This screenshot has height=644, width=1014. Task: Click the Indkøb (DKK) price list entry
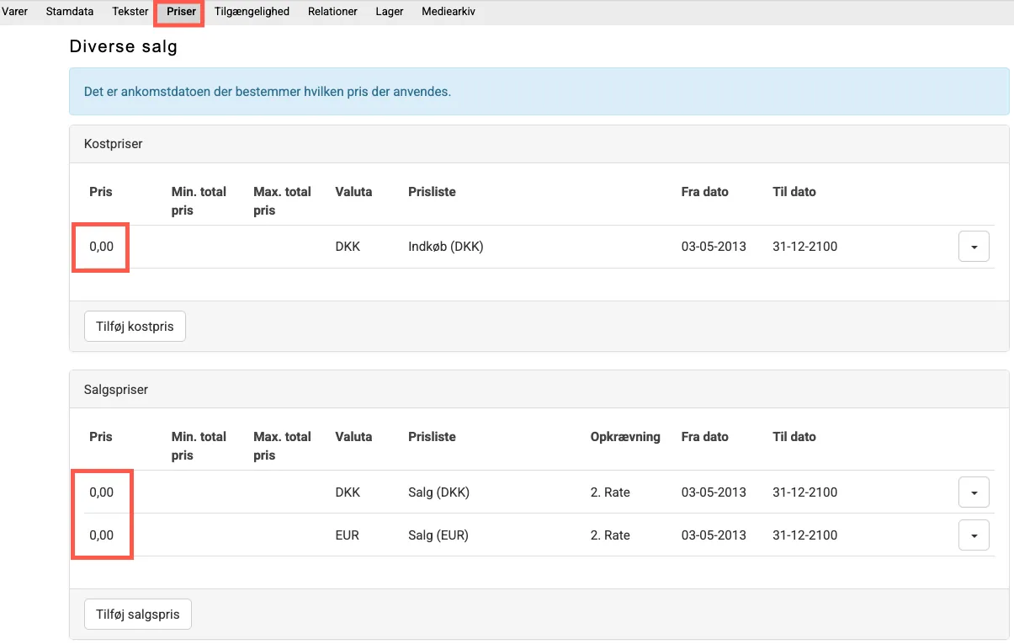[445, 247]
